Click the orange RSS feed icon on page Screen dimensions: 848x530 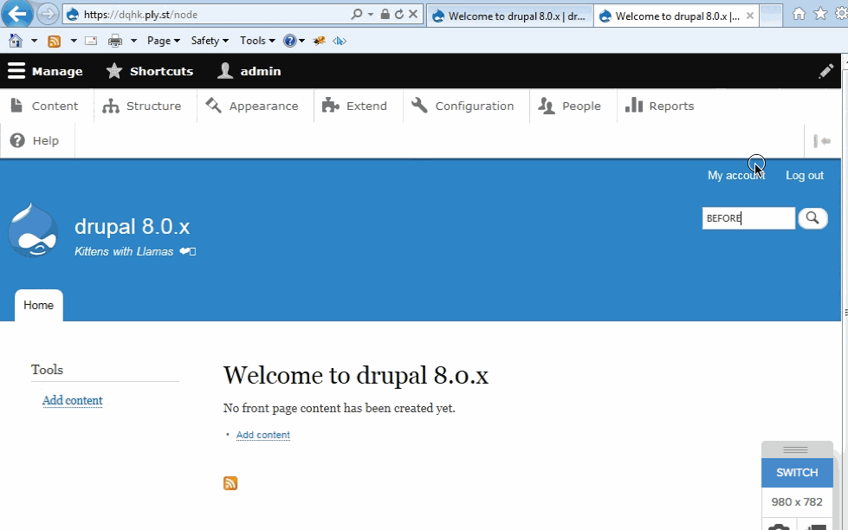(x=230, y=483)
